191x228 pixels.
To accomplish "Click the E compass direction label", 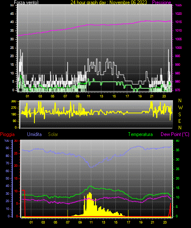I will tap(180, 121).
